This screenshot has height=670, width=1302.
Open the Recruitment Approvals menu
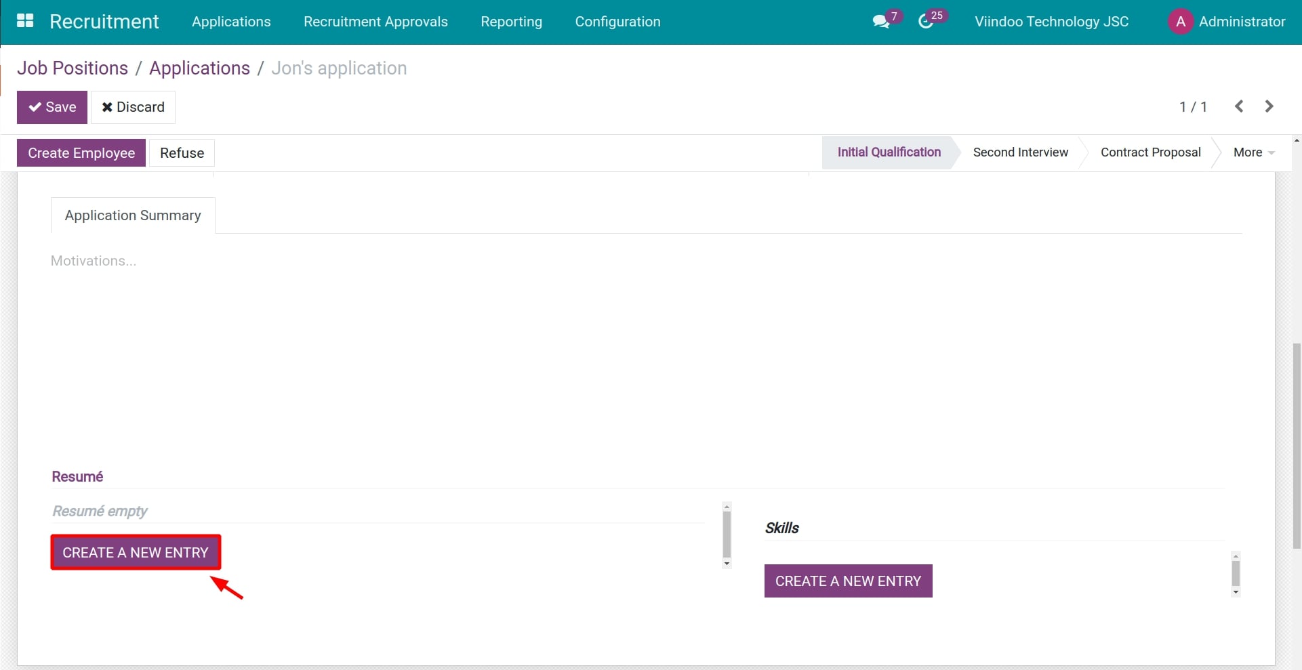click(375, 22)
